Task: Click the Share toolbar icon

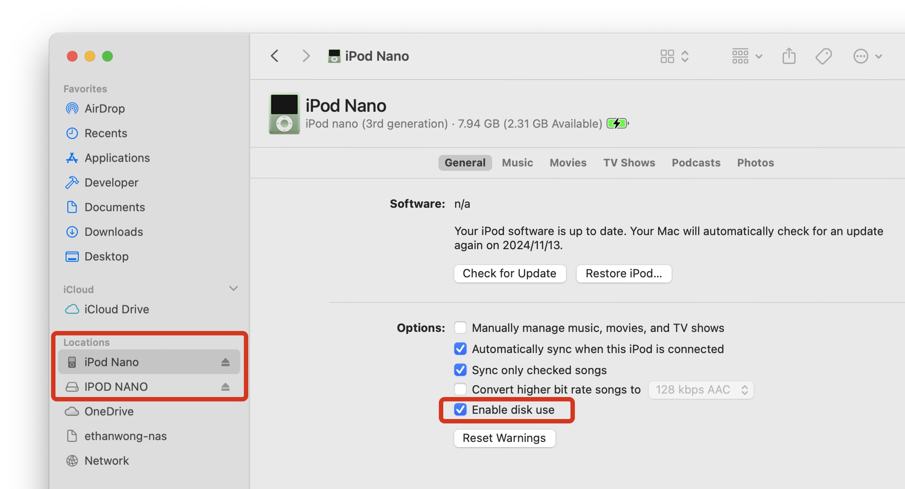Action: [x=789, y=56]
